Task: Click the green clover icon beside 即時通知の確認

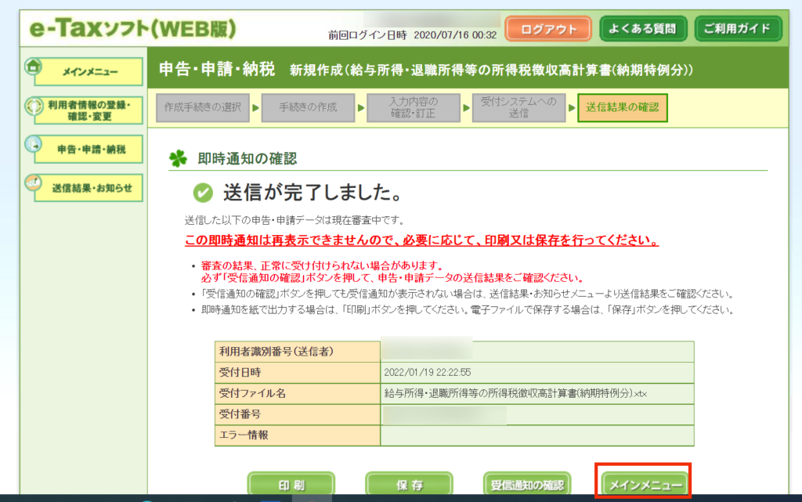Action: click(179, 159)
